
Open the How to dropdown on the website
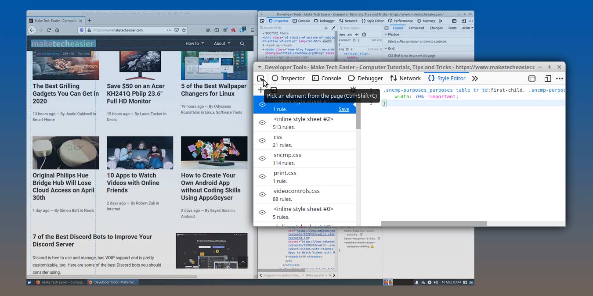(x=194, y=43)
